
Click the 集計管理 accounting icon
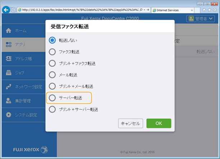point(9,101)
